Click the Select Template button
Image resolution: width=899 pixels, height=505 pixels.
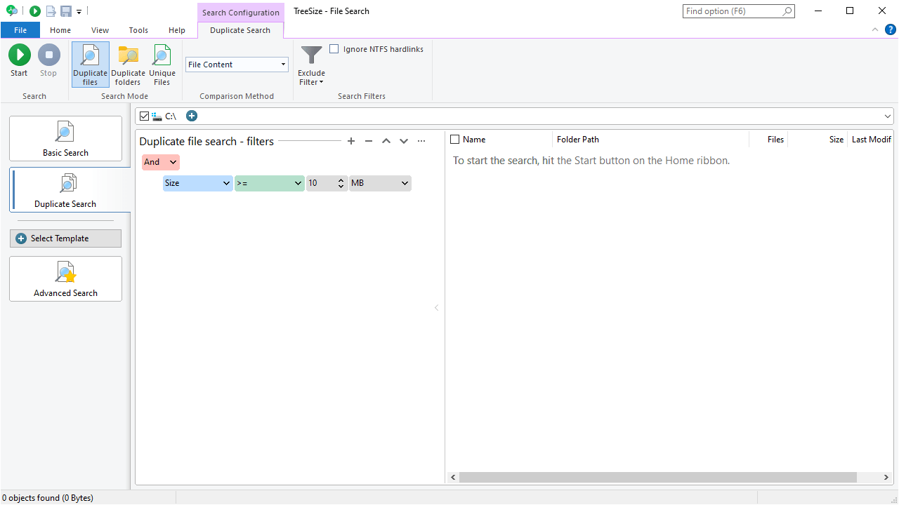click(65, 238)
